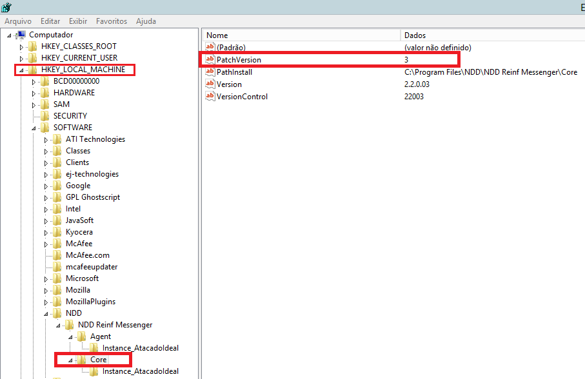
Task: Select Instance_AtacadoIdeal under Agent
Action: tap(141, 348)
